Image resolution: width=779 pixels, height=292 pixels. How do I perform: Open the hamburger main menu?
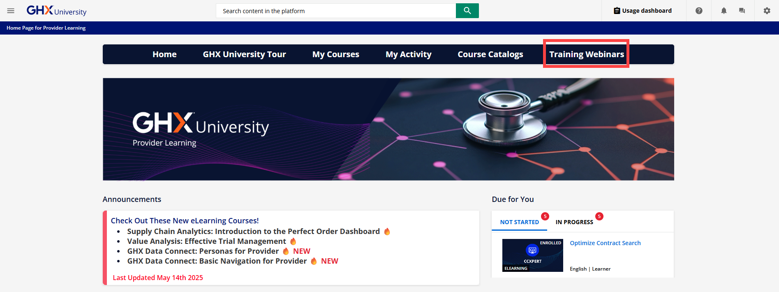coord(11,11)
